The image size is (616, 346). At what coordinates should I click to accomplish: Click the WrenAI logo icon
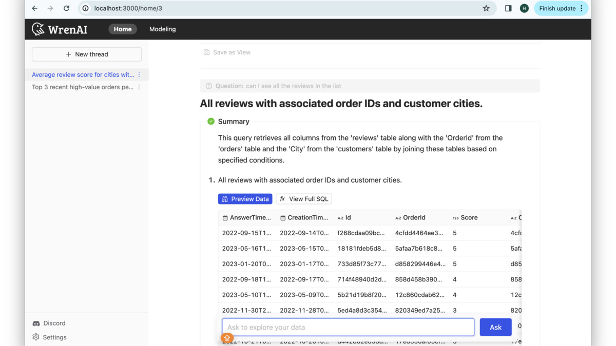(x=38, y=29)
